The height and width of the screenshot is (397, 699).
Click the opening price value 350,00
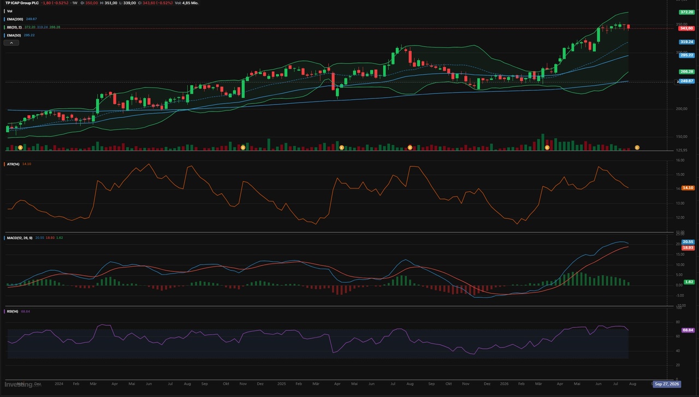click(93, 3)
